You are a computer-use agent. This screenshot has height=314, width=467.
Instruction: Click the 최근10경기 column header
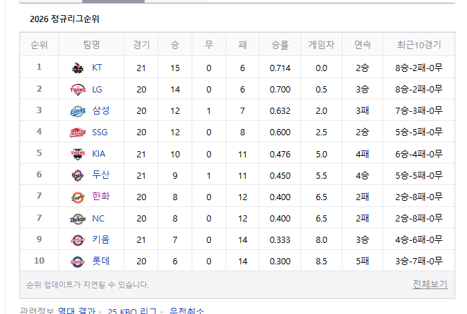pos(419,45)
